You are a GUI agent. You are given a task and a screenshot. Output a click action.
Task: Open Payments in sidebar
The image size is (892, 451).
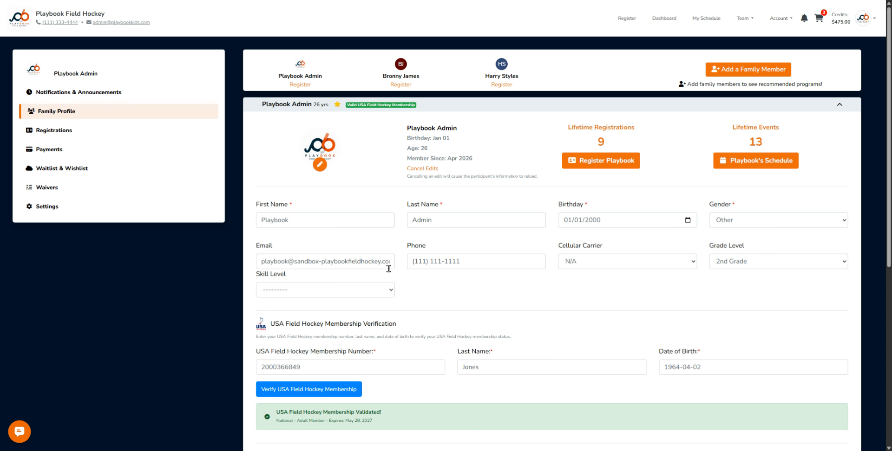coord(119,149)
